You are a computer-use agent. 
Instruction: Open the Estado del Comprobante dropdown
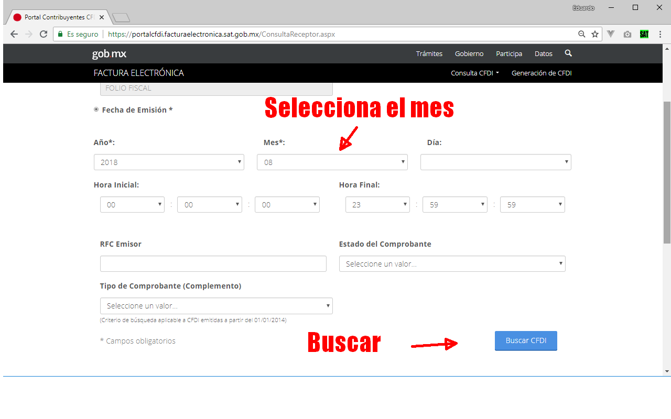pos(452,264)
